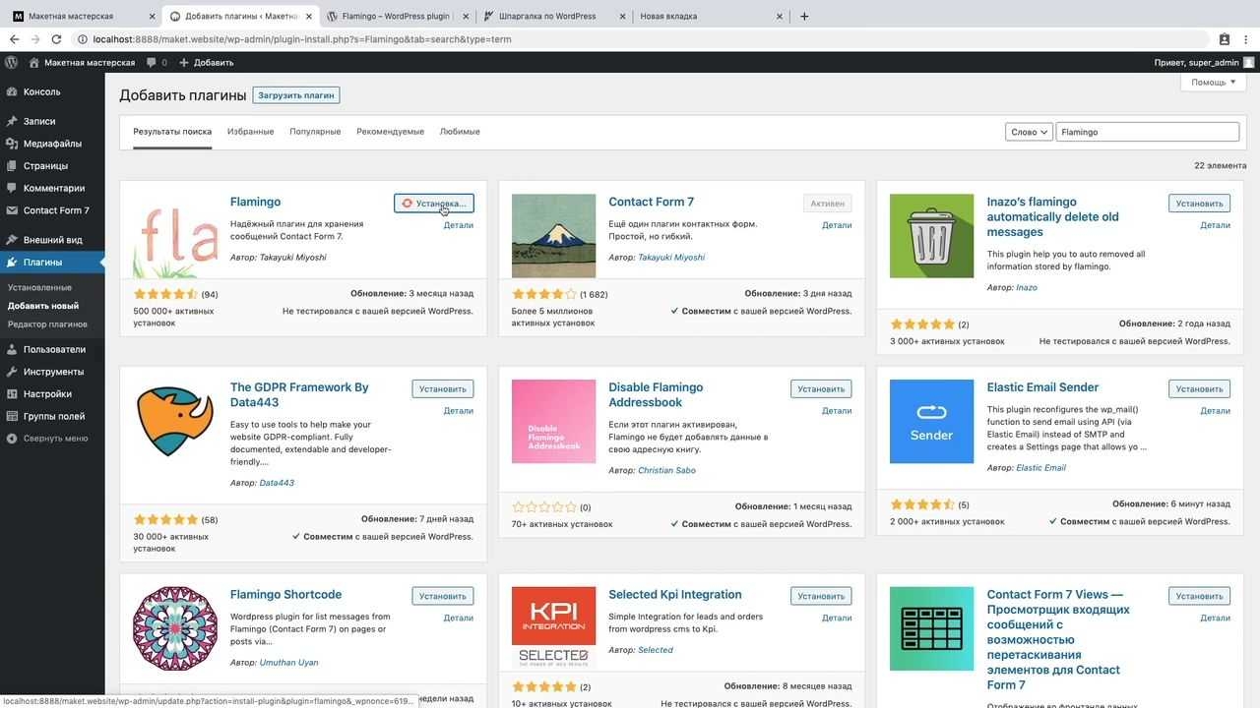Open Детали link for Elastic Email Sender

pyautogui.click(x=1215, y=411)
